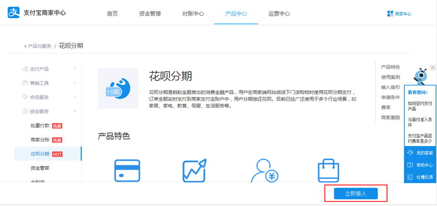This screenshot has height=206, width=437.
Task: Click the 营销工具 briefcase icon
Action: click(x=25, y=83)
